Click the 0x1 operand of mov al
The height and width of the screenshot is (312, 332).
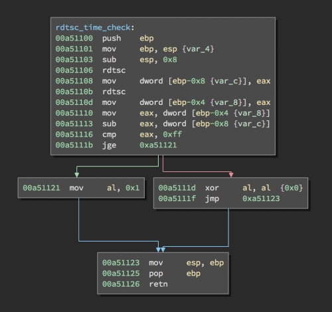click(132, 188)
